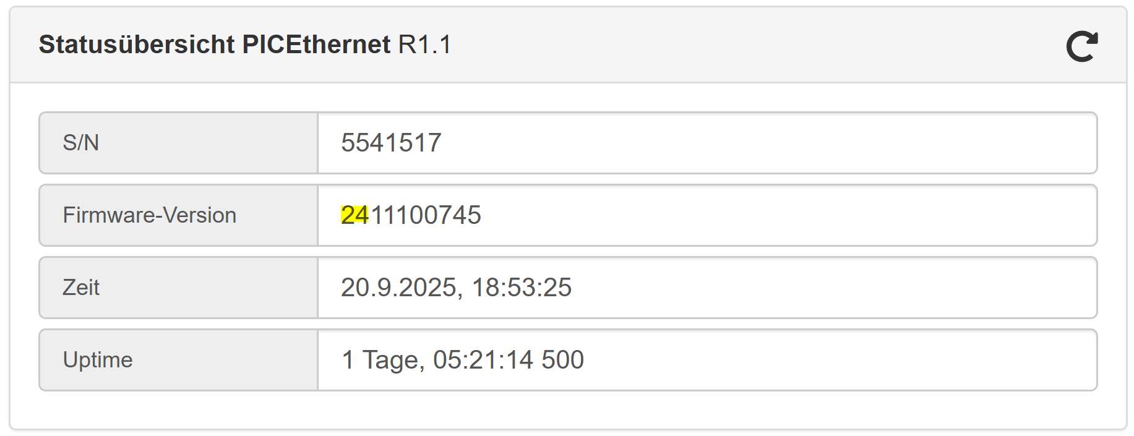Click the word Statusübersicht in the title
The image size is (1134, 436).
pos(137,45)
